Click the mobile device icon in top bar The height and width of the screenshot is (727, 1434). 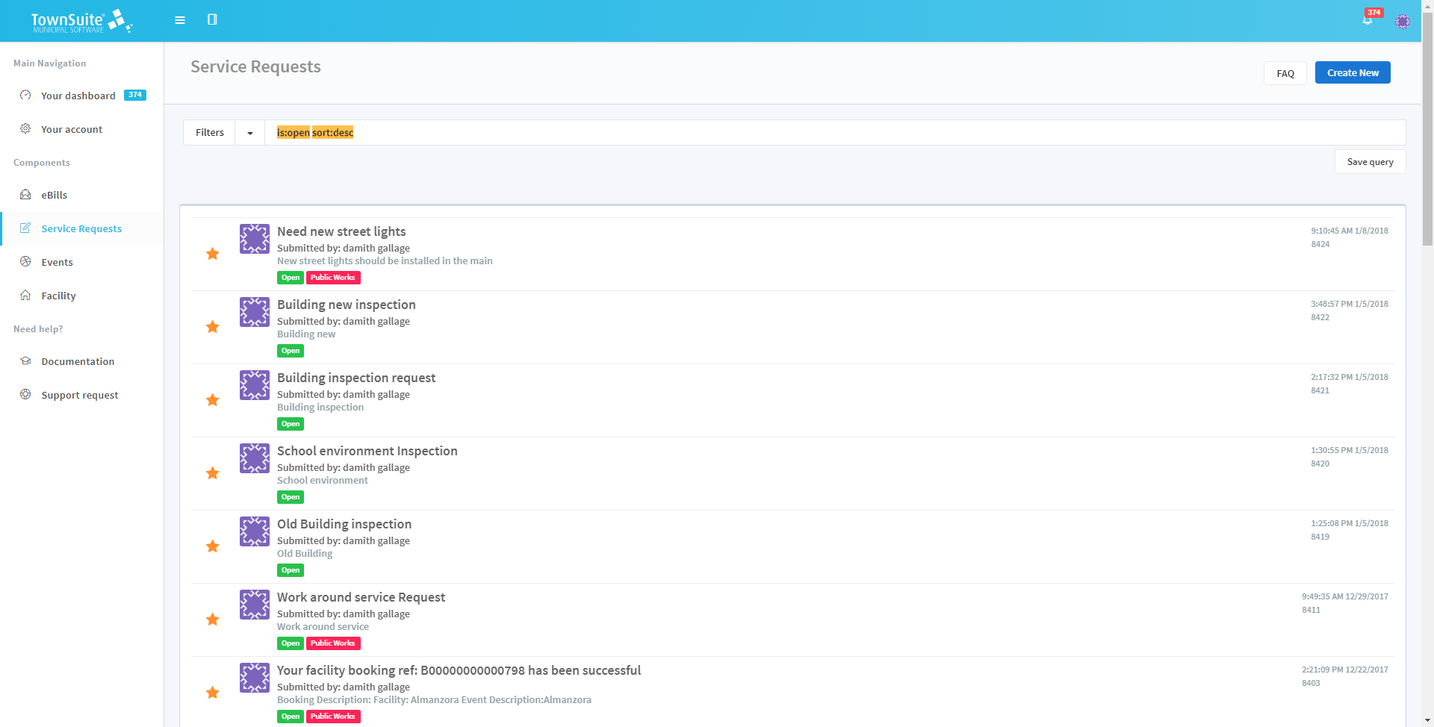(x=213, y=20)
